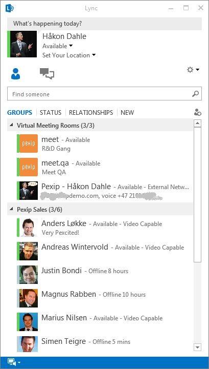
Task: Open the Available status dropdown
Action: pyautogui.click(x=57, y=46)
